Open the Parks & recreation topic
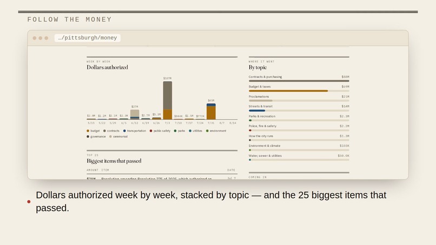This screenshot has width=436, height=245. (262, 116)
